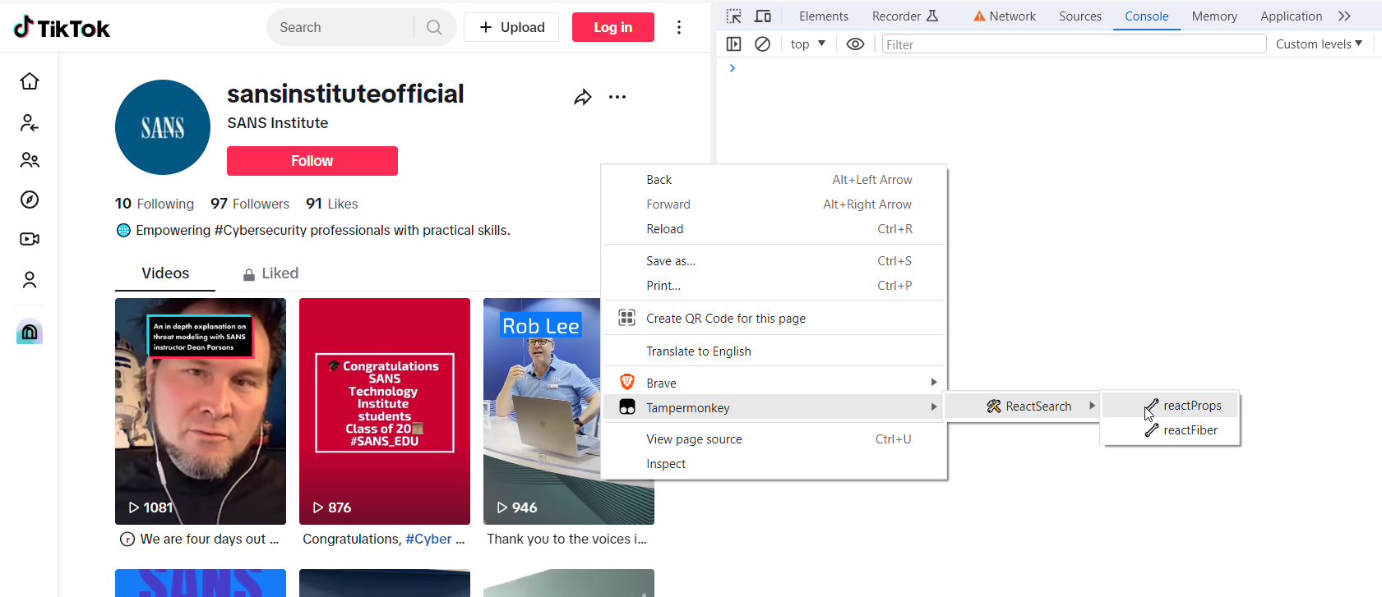Choose Reload in the context menu
This screenshot has width=1382, height=597.
774,229
